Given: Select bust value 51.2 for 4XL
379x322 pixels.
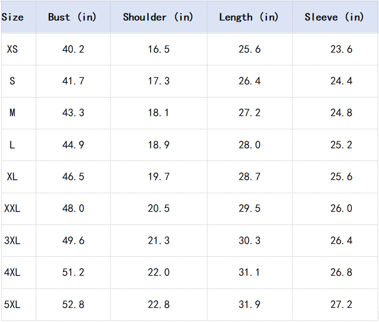Looking at the screenshot, I should tap(73, 272).
